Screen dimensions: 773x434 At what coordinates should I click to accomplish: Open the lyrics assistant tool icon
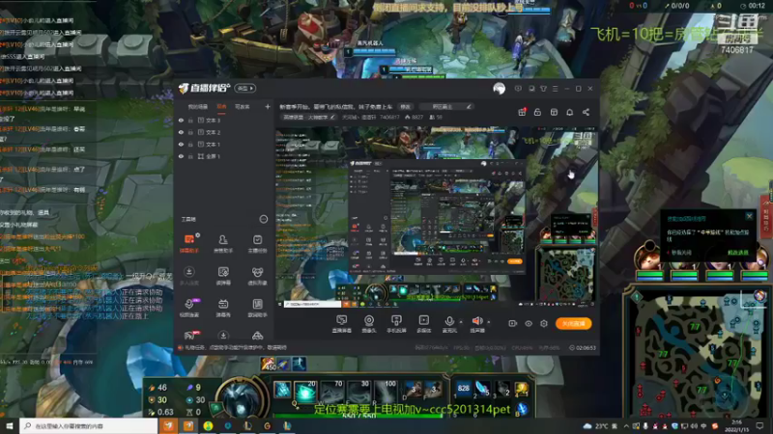pos(257,308)
